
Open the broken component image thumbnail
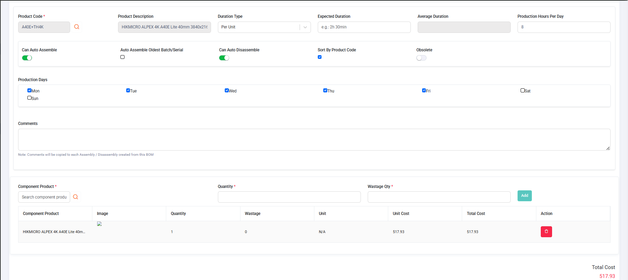tap(100, 224)
